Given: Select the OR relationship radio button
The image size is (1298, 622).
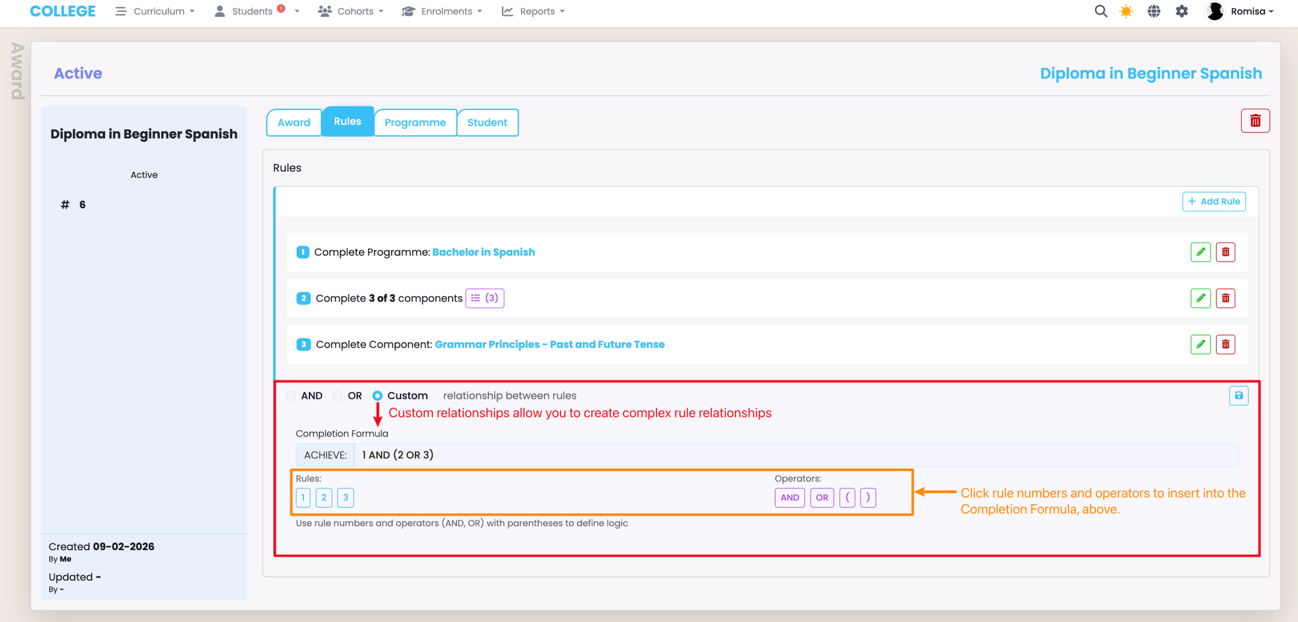Looking at the screenshot, I should (338, 396).
